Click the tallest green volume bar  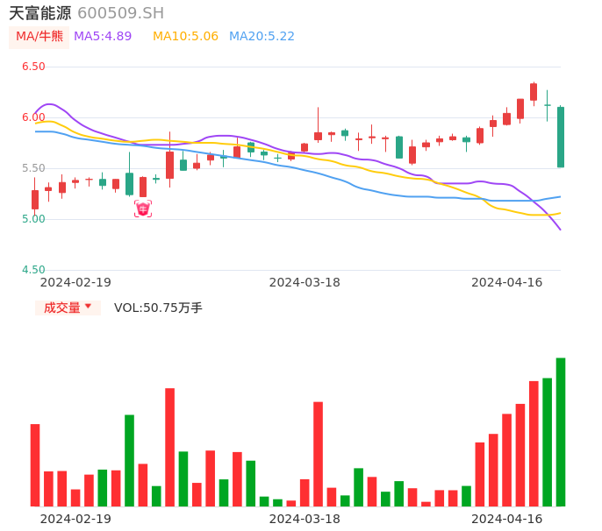pos(560,431)
